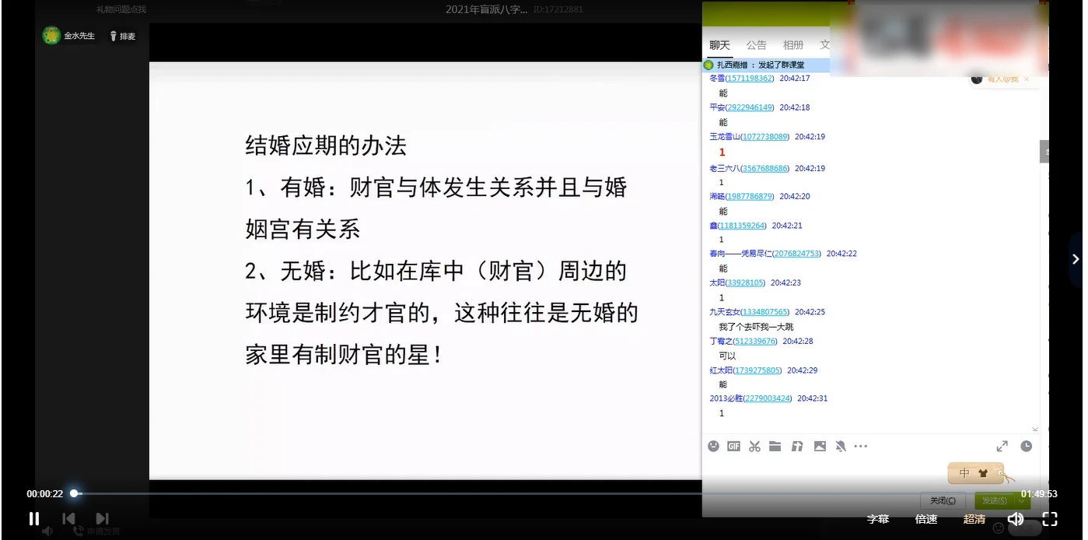Switch to the 聊天 chat tab
This screenshot has width=1088, height=540.
[x=720, y=45]
